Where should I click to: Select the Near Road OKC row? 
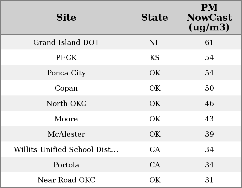[66, 180]
